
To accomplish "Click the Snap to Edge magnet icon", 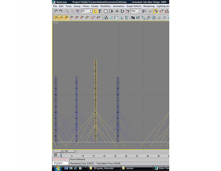I will tap(82, 18).
